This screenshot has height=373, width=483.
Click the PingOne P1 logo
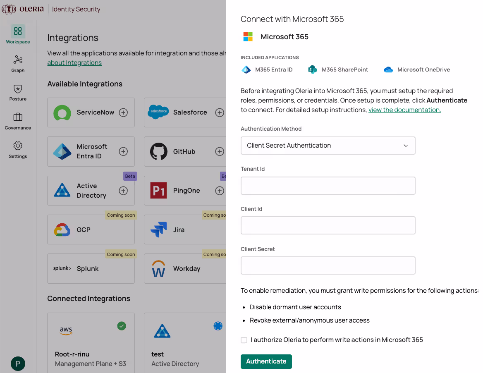158,190
